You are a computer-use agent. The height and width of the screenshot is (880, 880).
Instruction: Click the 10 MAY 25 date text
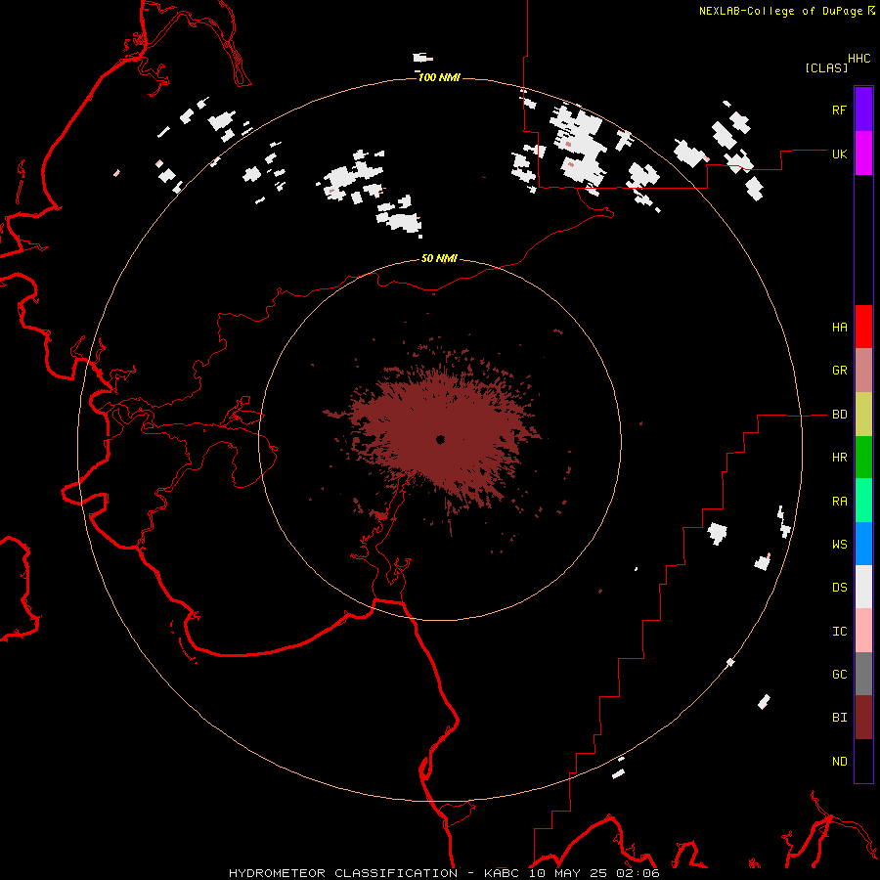tap(570, 873)
